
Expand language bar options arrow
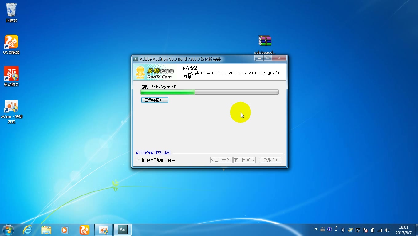point(336,231)
